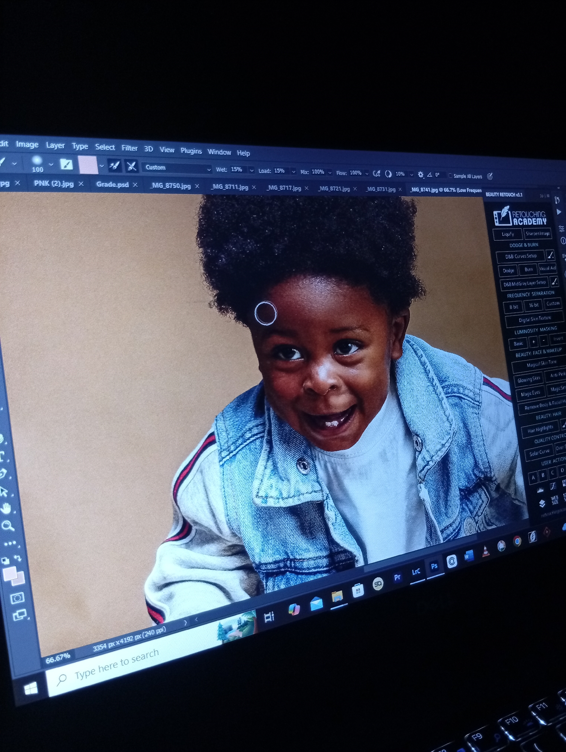
Task: Click the Glowing Skin button
Action: tap(528, 379)
